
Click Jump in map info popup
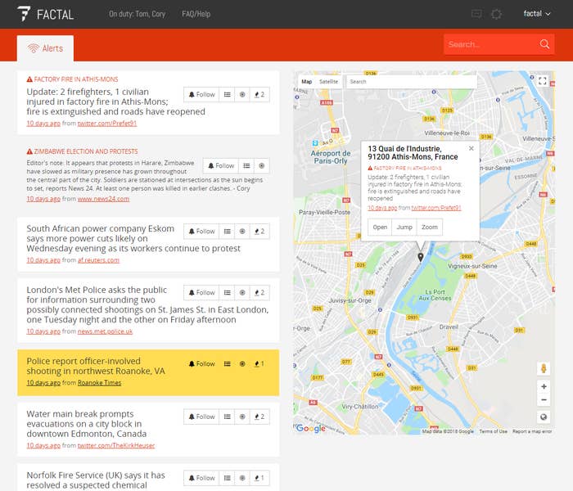pyautogui.click(x=404, y=227)
